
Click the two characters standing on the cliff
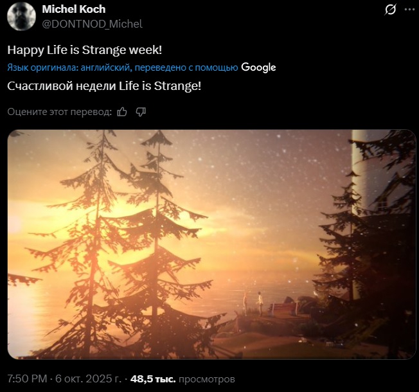(253, 303)
